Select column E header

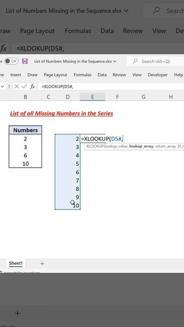pyautogui.click(x=93, y=97)
